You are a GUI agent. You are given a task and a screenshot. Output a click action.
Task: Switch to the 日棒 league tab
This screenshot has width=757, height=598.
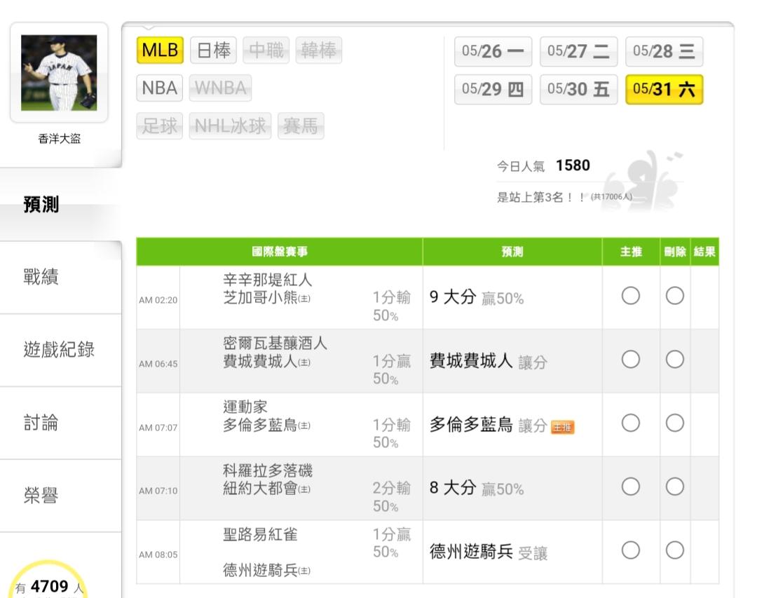point(213,50)
